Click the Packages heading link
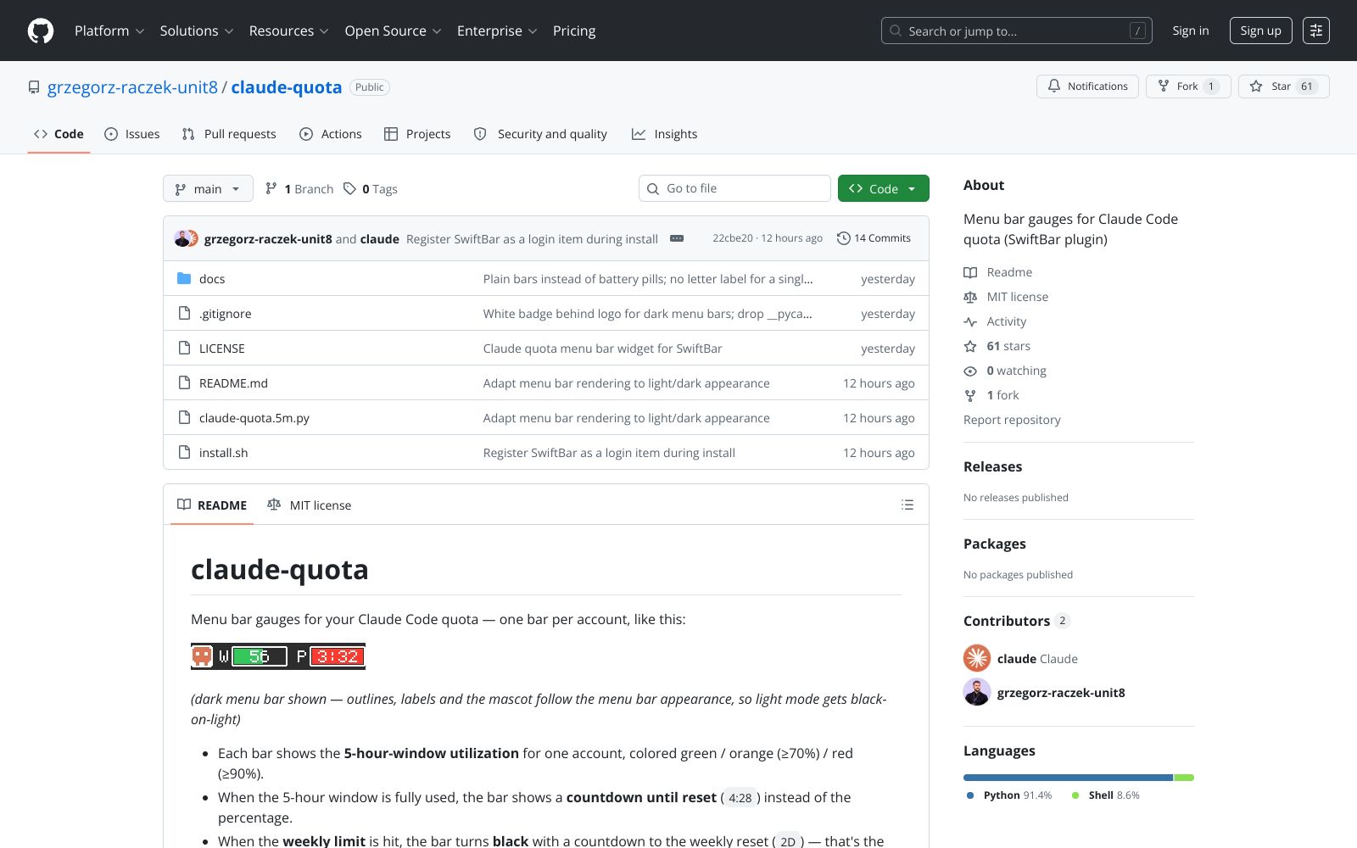Image resolution: width=1357 pixels, height=848 pixels. [x=995, y=544]
